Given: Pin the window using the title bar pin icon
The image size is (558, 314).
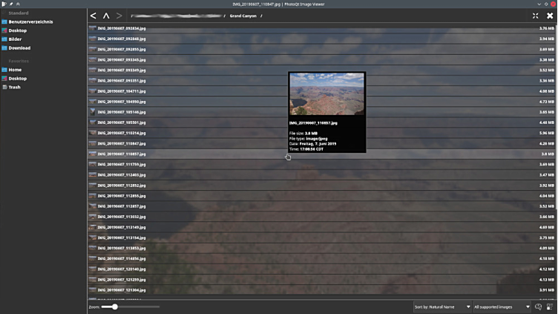Looking at the screenshot, I should (11, 4).
